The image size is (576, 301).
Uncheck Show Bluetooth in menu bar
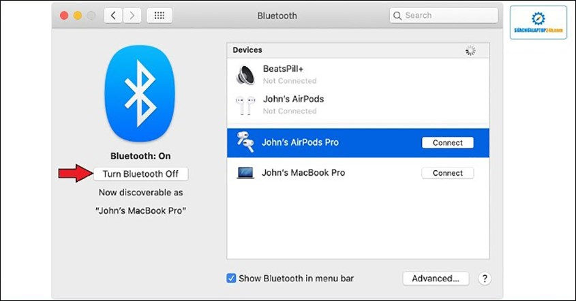231,279
